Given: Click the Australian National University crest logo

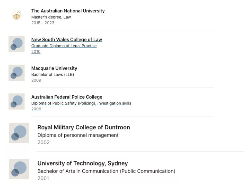Looking at the screenshot, I should point(16,15).
